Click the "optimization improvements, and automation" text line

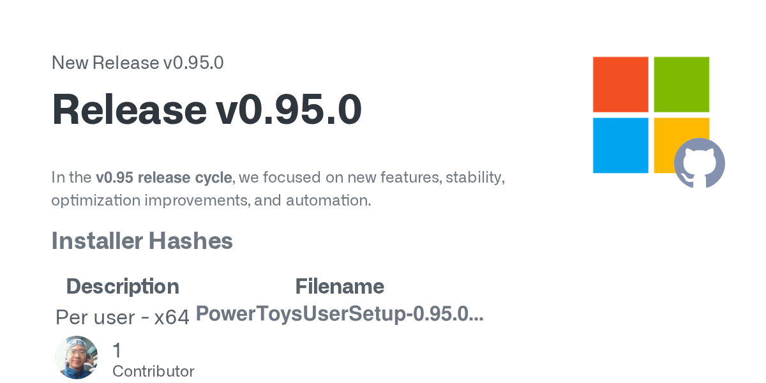click(211, 200)
